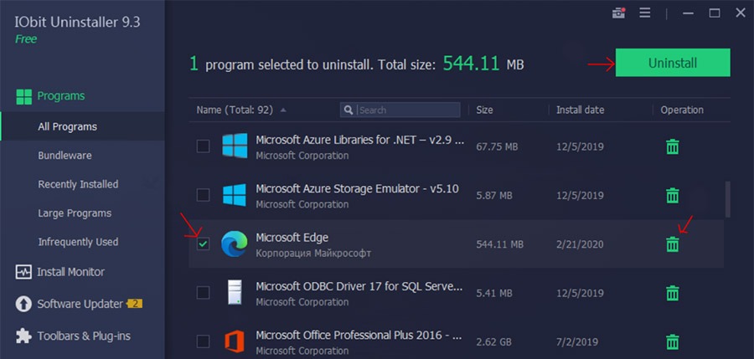Check the Microsoft Azure Storage Emulator checkbox

[204, 195]
